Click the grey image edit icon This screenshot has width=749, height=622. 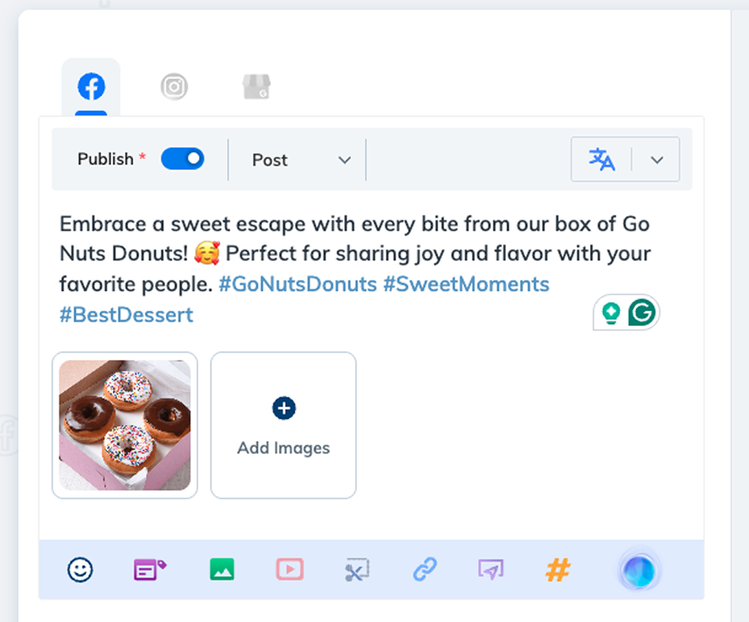coord(357,569)
